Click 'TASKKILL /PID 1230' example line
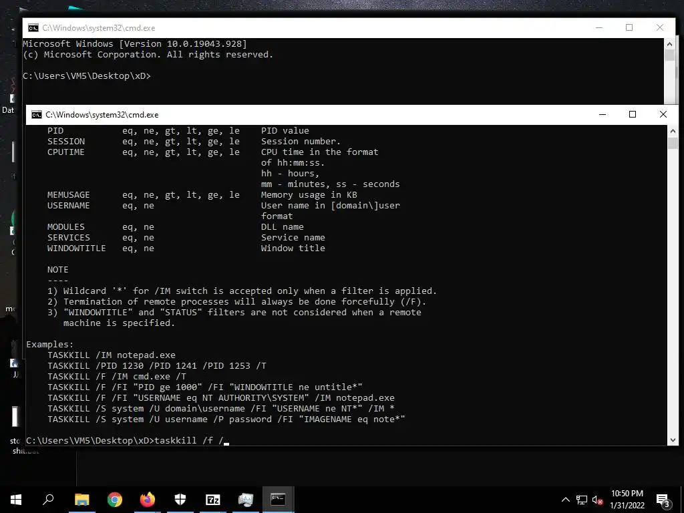The width and height of the screenshot is (684, 513). [x=156, y=365]
